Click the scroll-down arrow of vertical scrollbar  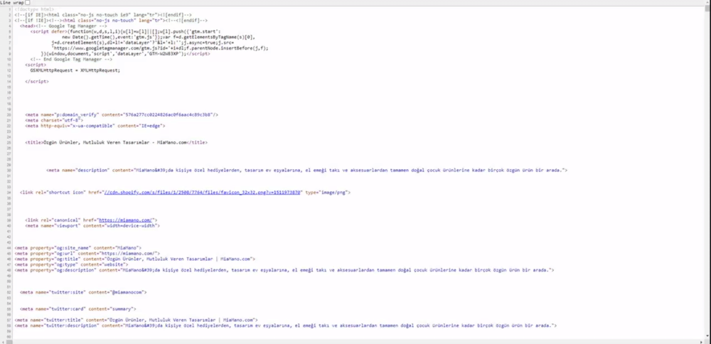coord(708,336)
